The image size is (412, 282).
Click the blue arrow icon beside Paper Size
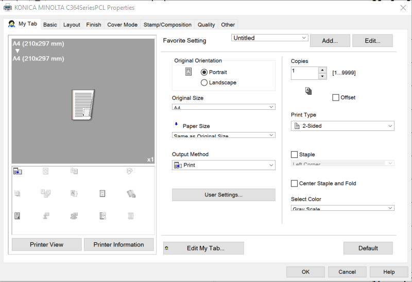(x=176, y=124)
